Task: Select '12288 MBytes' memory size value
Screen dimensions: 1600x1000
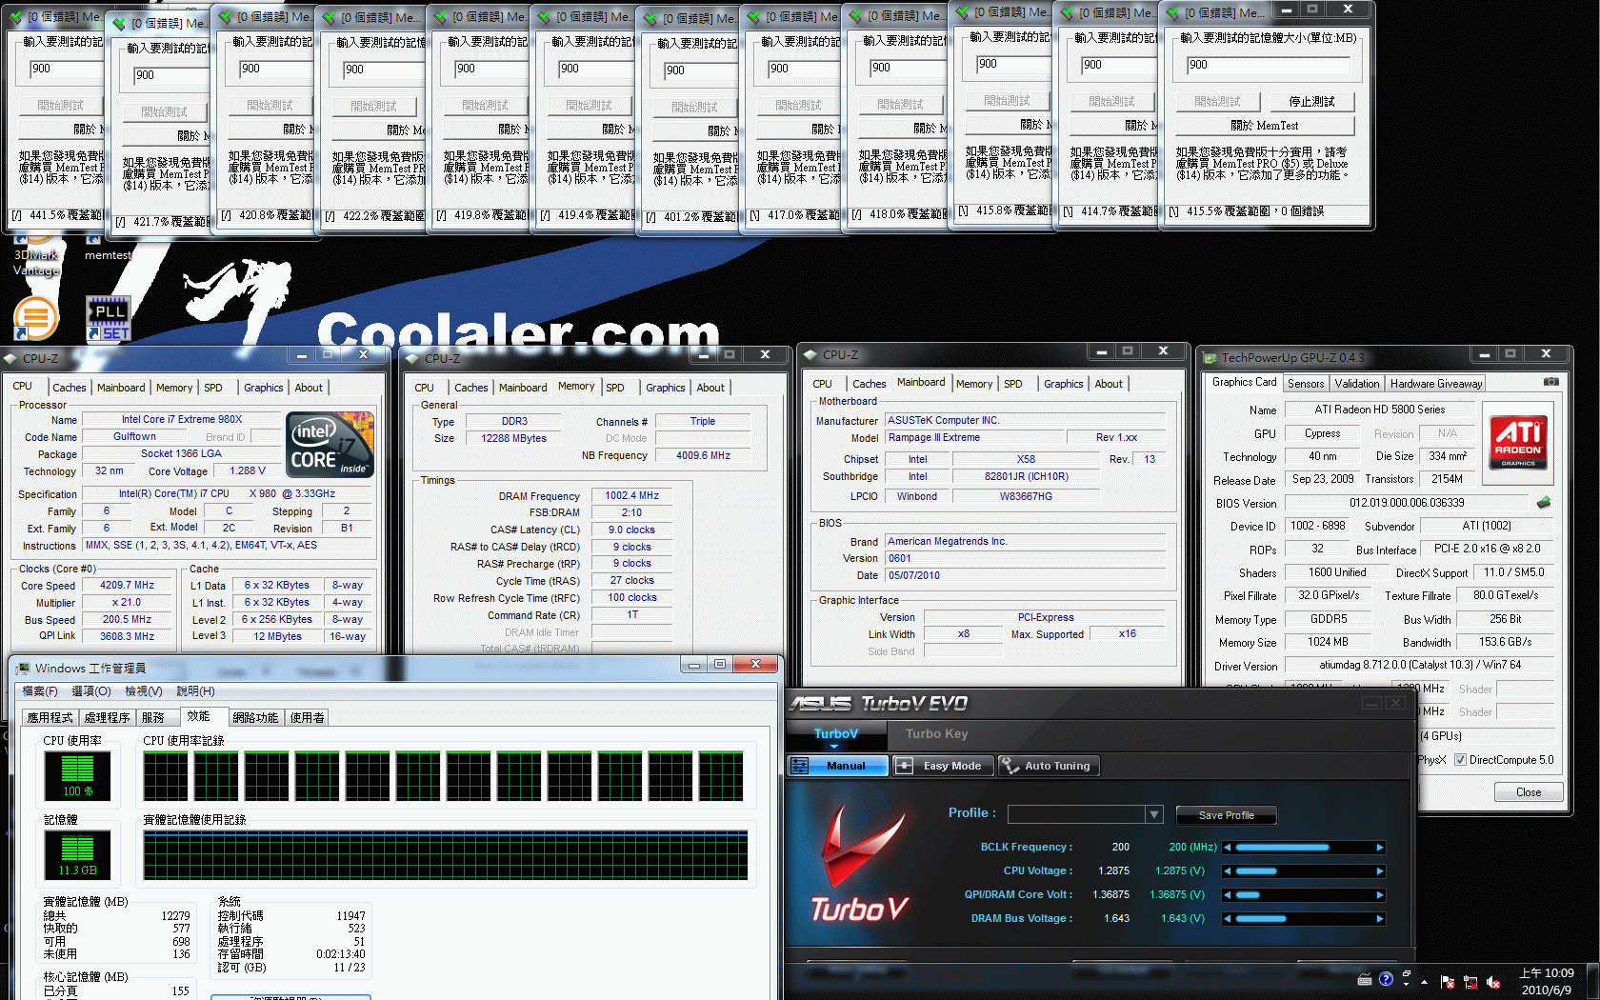Action: 513,438
